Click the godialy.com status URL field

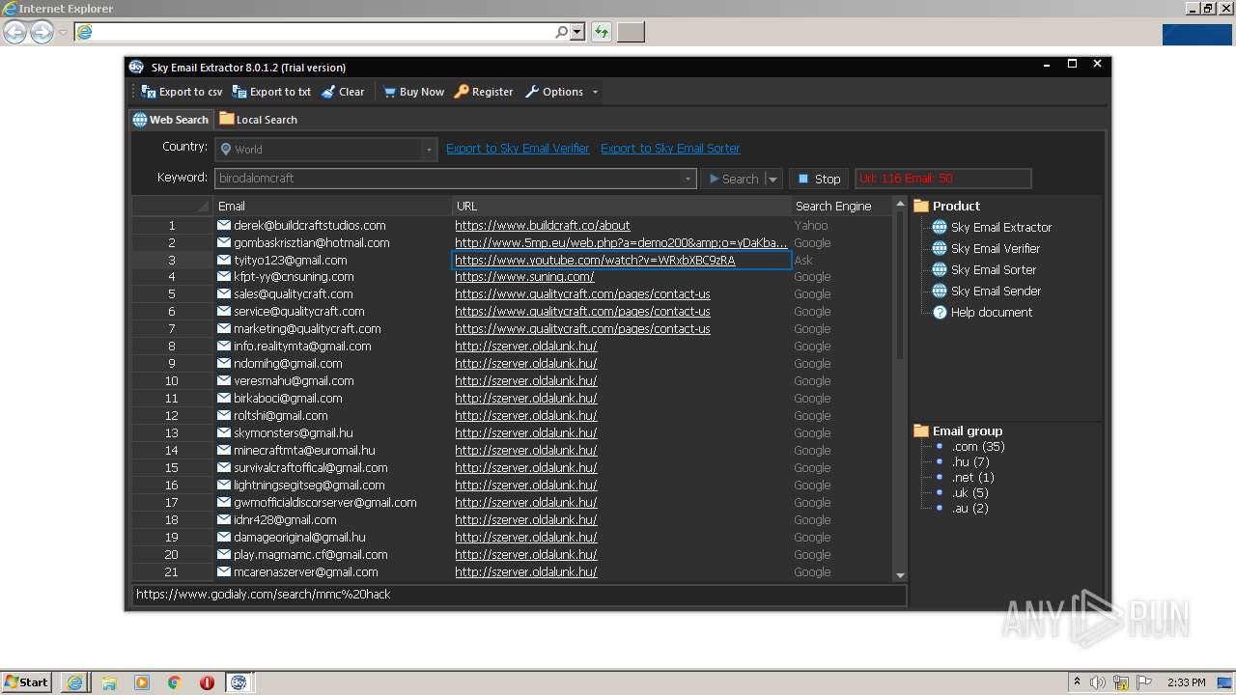(520, 595)
